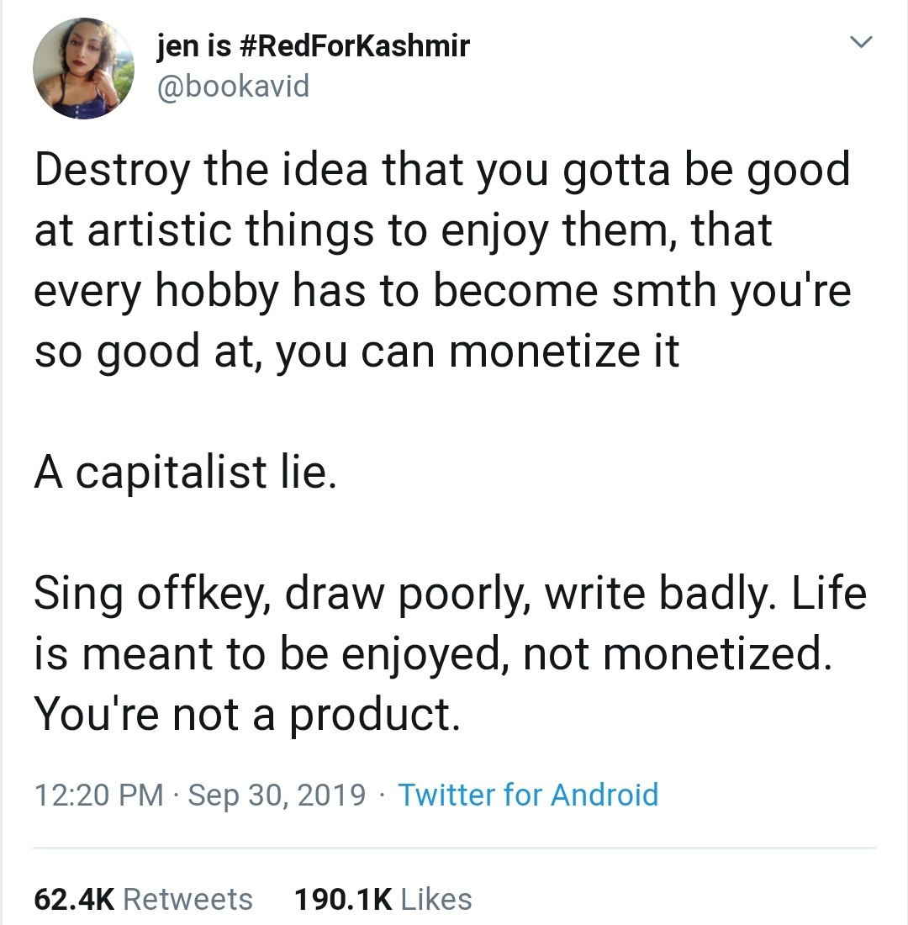908x925 pixels.
Task: Click the Sep 30, 2019 date
Action: pyautogui.click(x=277, y=795)
